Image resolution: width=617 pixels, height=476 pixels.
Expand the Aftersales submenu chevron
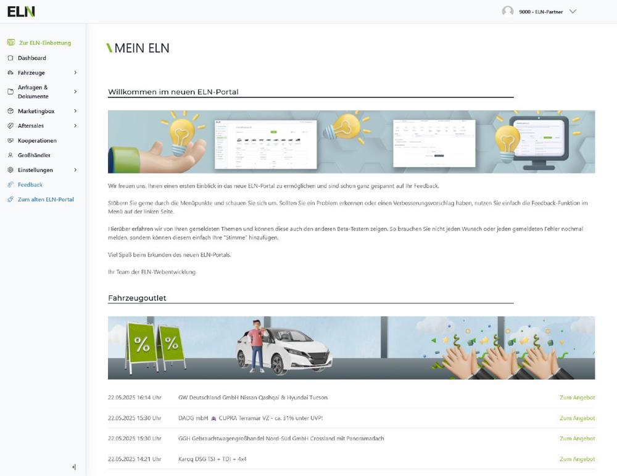click(75, 126)
